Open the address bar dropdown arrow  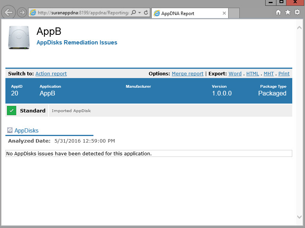click(x=140, y=12)
